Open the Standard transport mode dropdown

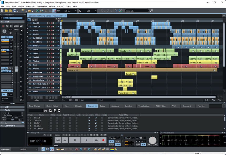pyautogui.click(x=119, y=138)
